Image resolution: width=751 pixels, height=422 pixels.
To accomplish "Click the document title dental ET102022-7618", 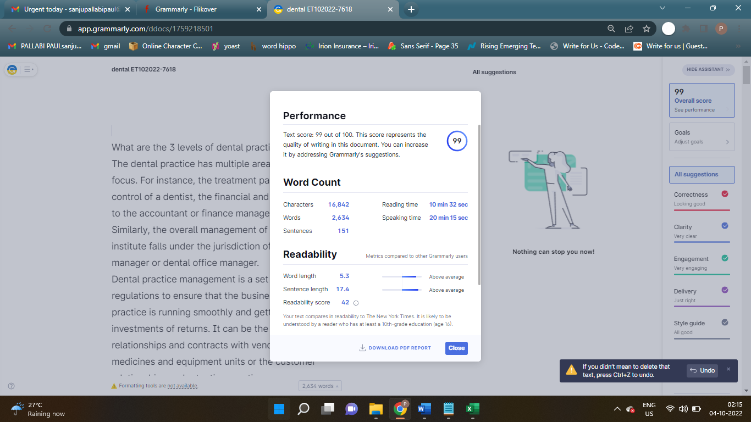I will point(143,69).
